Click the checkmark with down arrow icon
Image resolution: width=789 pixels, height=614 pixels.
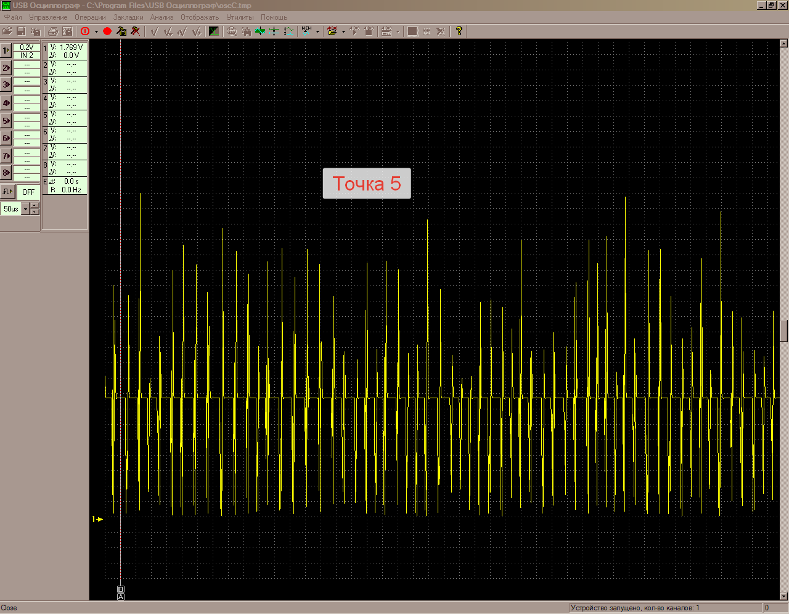[168, 31]
